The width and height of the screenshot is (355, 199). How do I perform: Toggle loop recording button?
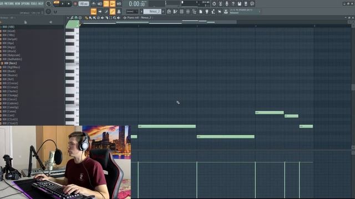click(x=119, y=4)
